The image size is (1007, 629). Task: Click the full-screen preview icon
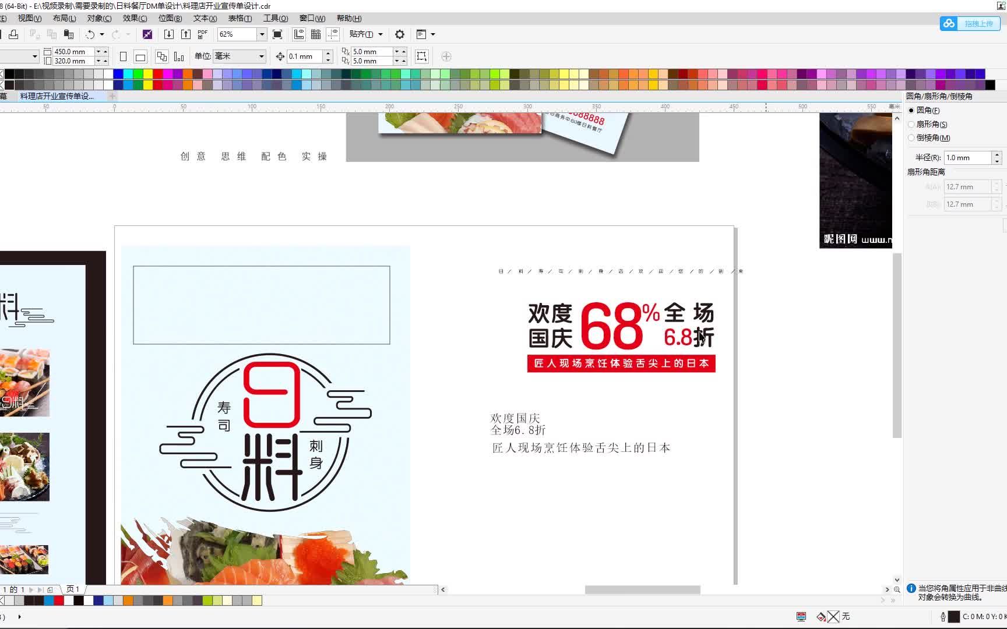coord(278,34)
